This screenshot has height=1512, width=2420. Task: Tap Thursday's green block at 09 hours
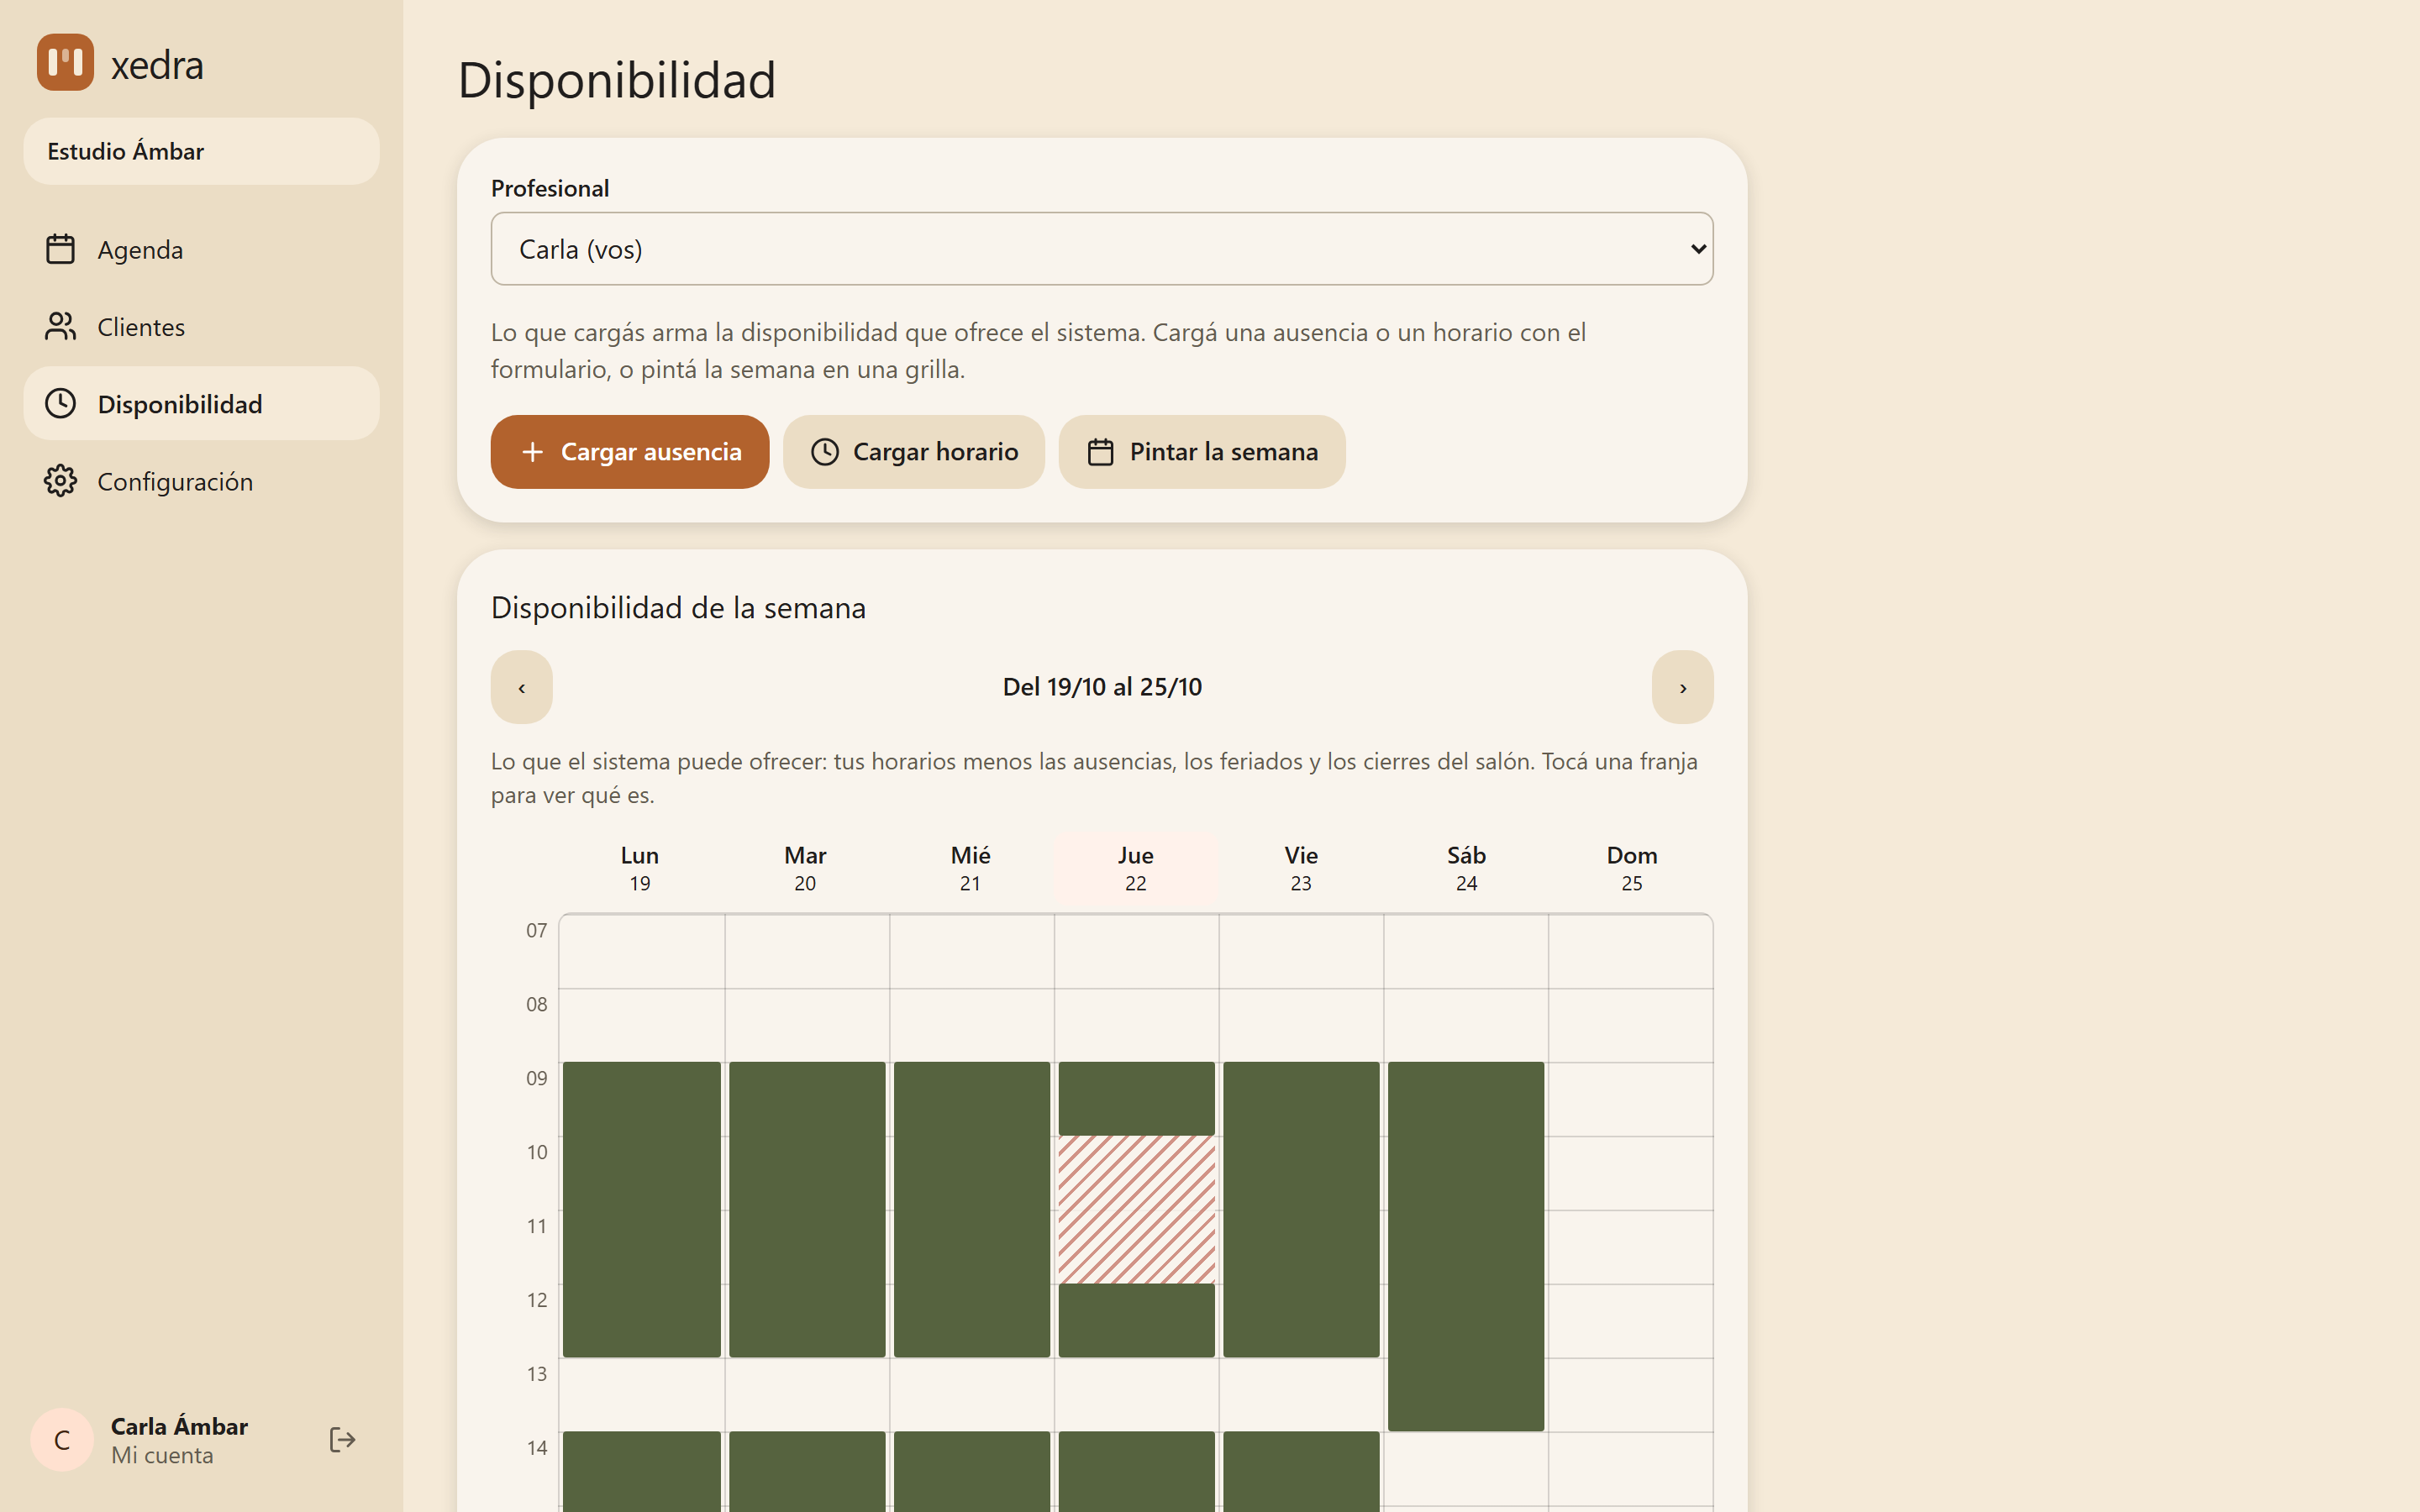(1136, 1098)
